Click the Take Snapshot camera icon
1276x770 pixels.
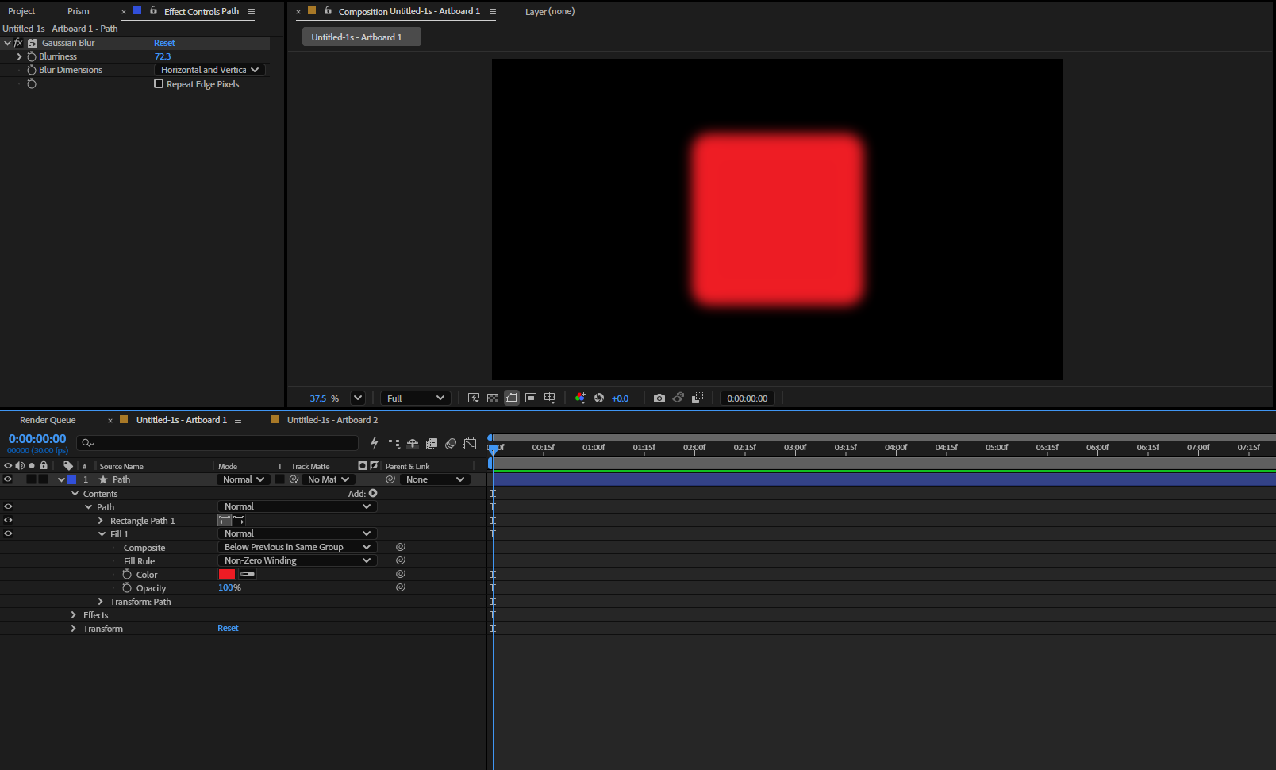point(659,398)
